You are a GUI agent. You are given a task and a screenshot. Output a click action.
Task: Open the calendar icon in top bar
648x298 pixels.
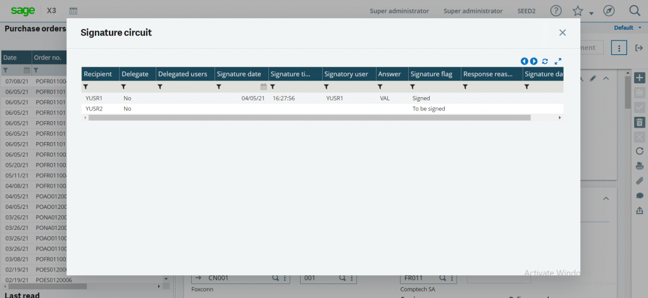[x=73, y=11]
